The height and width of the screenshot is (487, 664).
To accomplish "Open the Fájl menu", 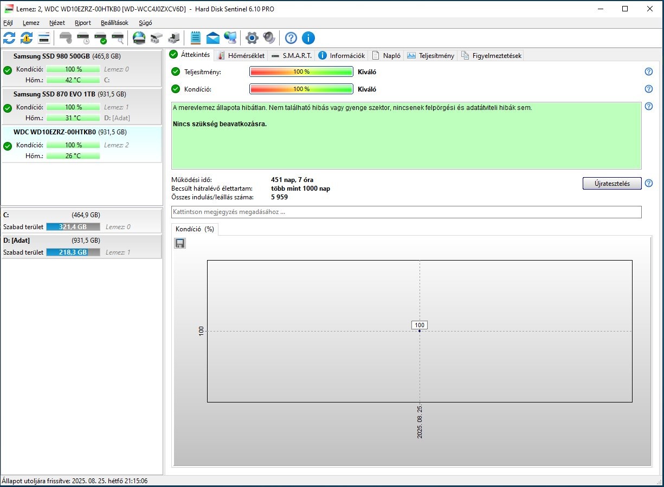I will point(8,23).
